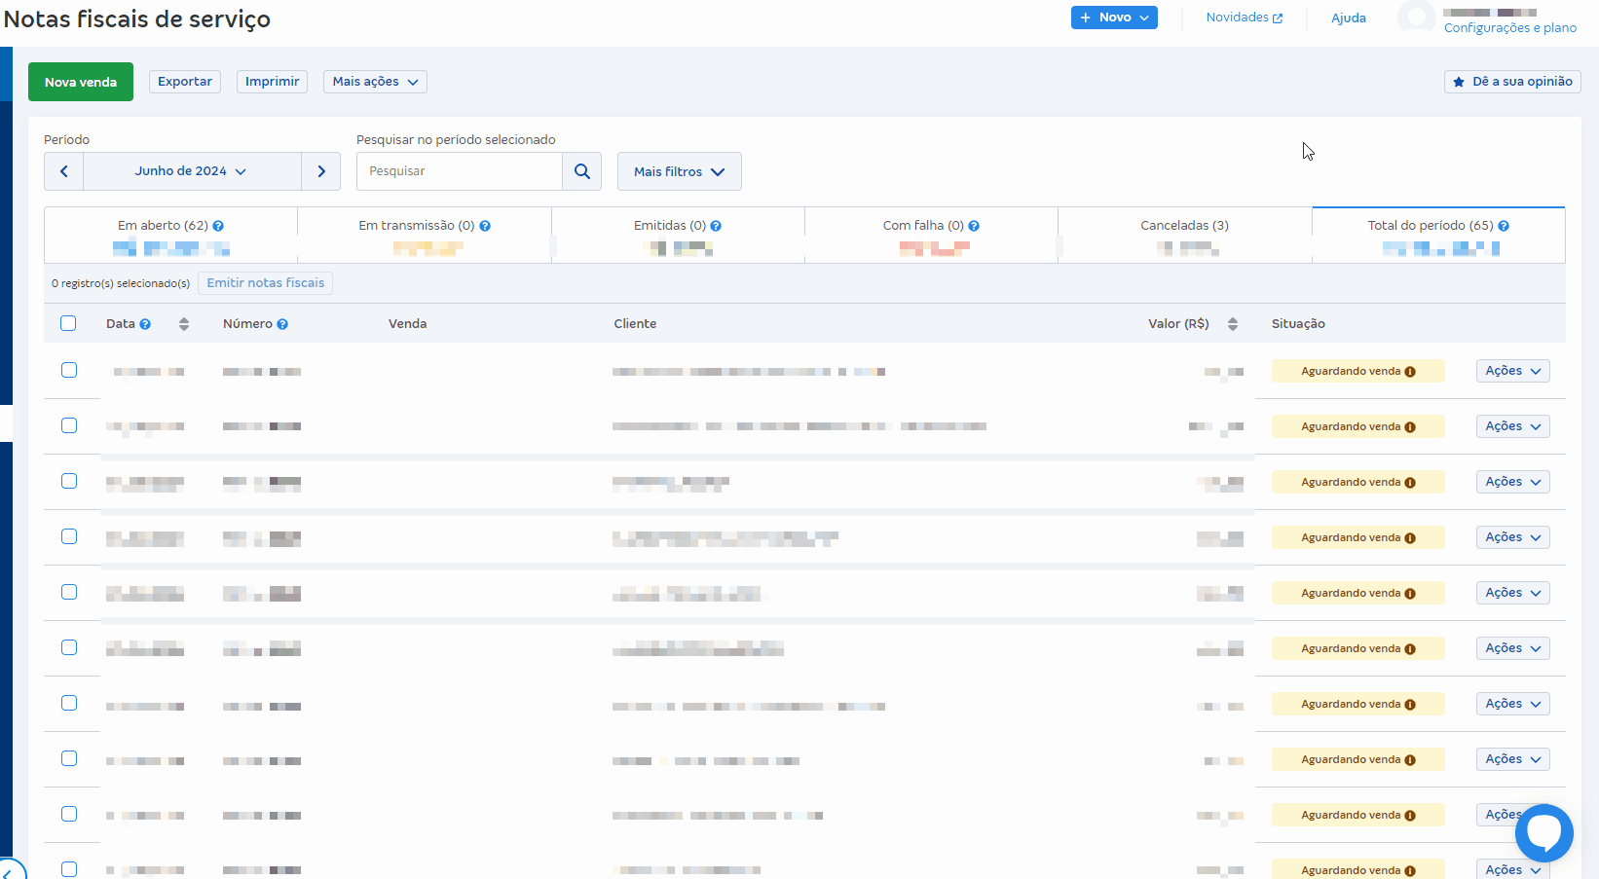Open the Novidades link
Viewport: 1599px width, 879px height.
point(1244,18)
